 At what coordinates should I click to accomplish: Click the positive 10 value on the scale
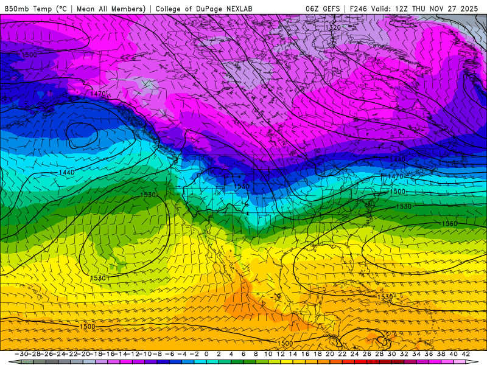point(268,354)
